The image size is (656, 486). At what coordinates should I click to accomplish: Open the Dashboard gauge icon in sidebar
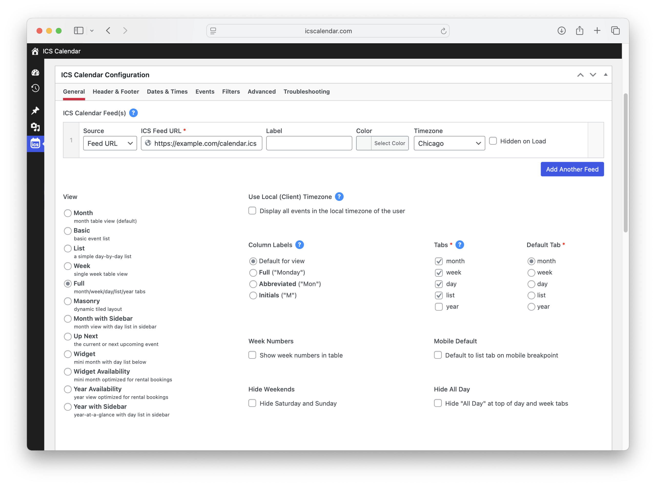pyautogui.click(x=35, y=73)
